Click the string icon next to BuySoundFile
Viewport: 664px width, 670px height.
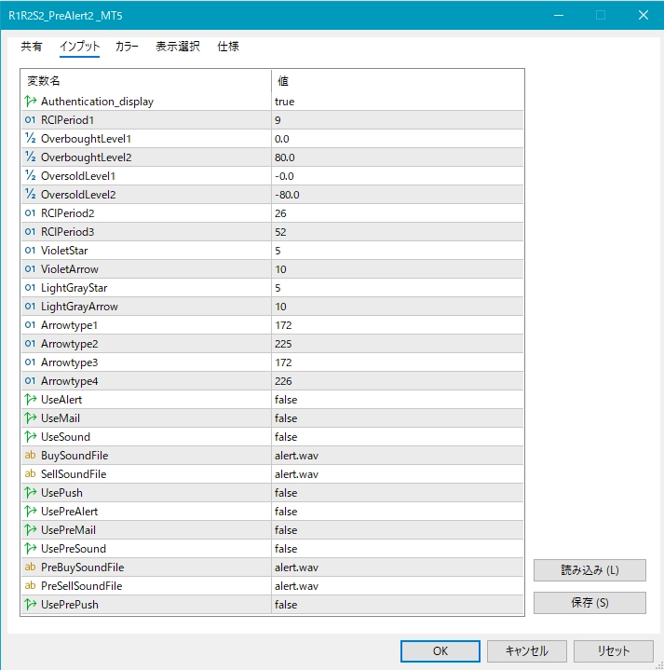[31, 456]
